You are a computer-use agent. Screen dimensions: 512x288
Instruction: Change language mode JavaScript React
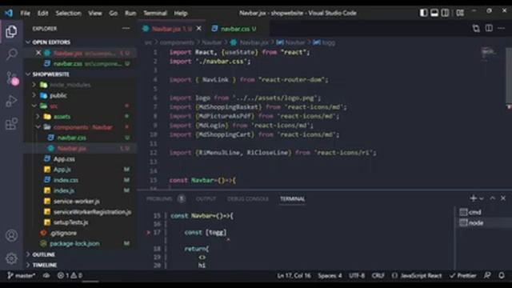point(421,275)
